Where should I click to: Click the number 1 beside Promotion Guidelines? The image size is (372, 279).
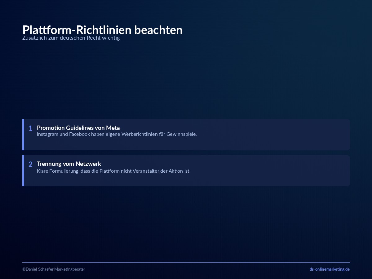[30, 128]
